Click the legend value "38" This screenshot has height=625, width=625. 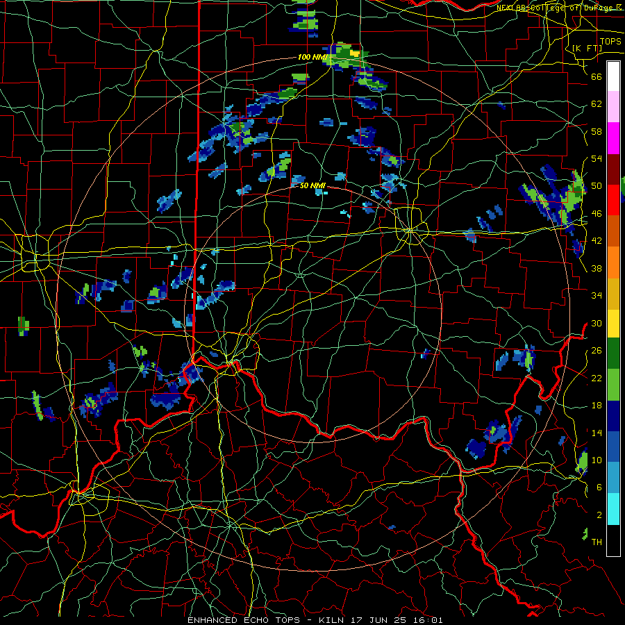coord(597,268)
